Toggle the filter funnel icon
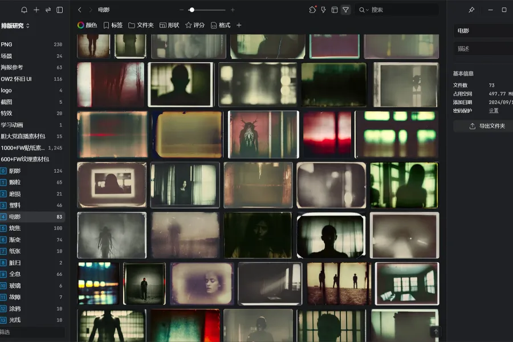The height and width of the screenshot is (342, 513). coord(345,10)
